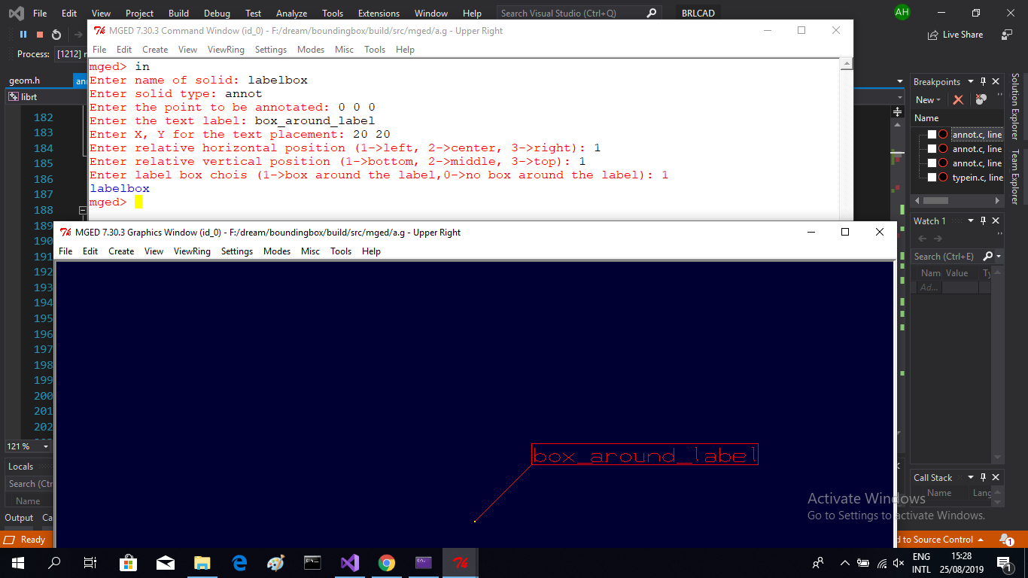The width and height of the screenshot is (1028, 578).
Task: Show hidden system tray icons
Action: pyautogui.click(x=845, y=563)
